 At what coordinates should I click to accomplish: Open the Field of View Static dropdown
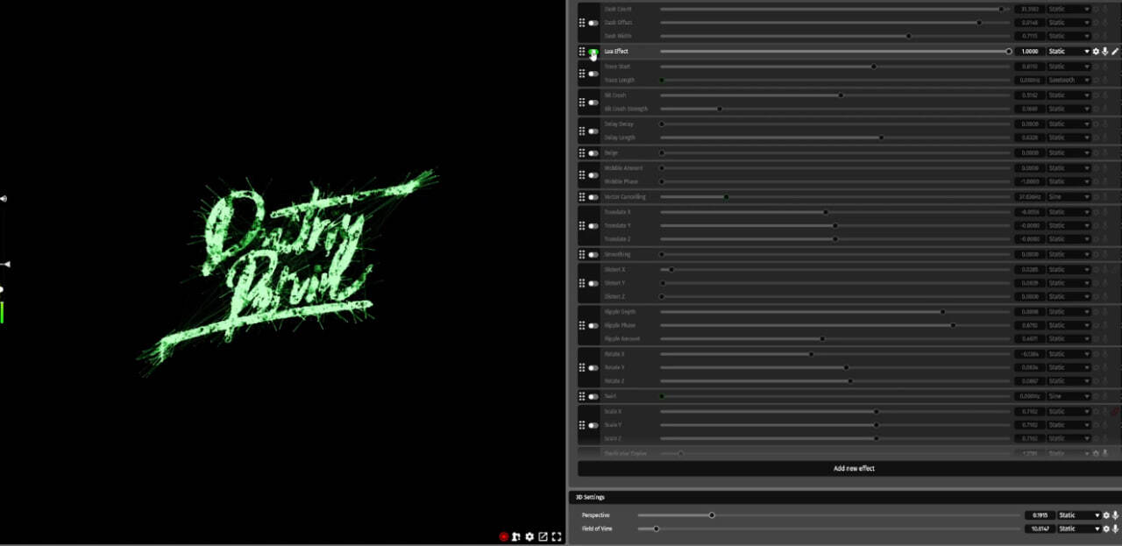pyautogui.click(x=1079, y=528)
